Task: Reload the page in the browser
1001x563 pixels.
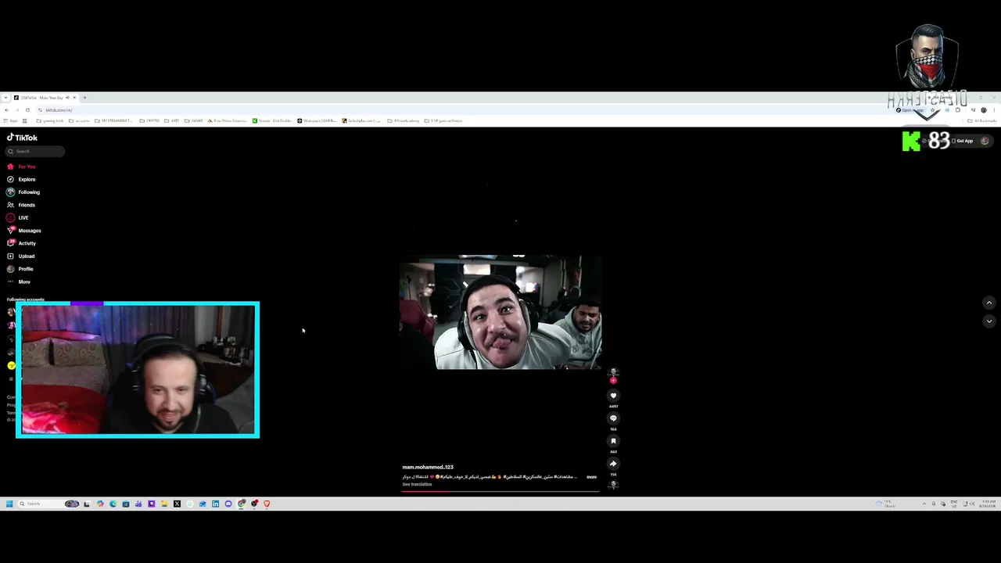Action: 27,110
